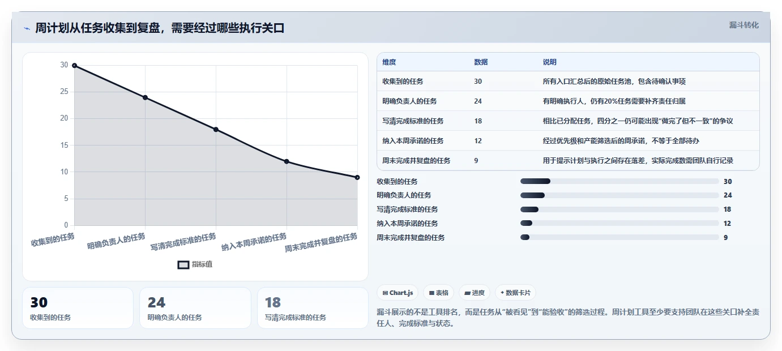Screen dimensions: 782x351
Task: Click value 24 in the table 数据 column
Action: [x=478, y=101]
